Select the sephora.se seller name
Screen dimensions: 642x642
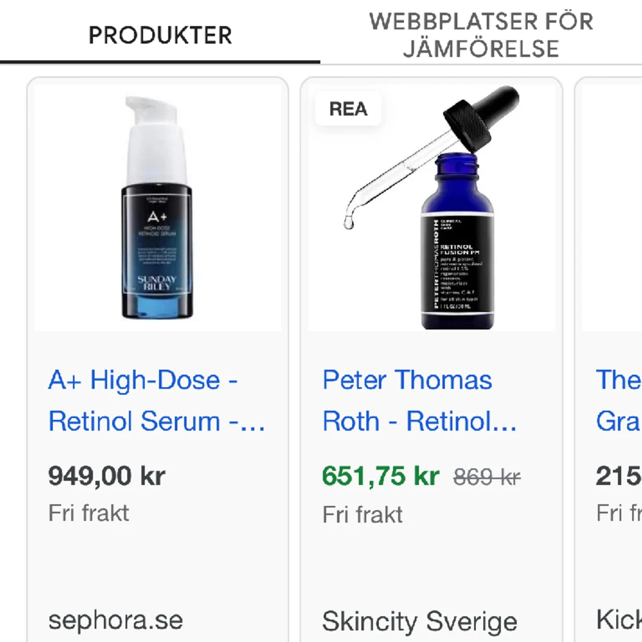point(115,620)
